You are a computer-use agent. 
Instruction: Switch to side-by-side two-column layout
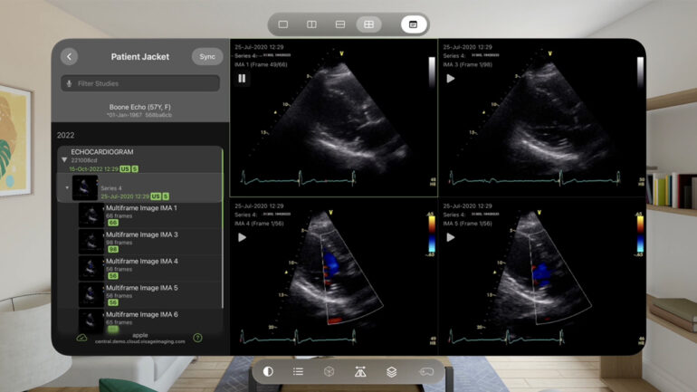[x=311, y=24]
